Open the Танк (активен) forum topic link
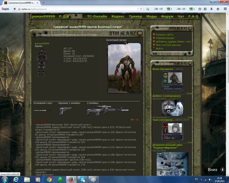This screenshot has width=229, height=183. pos(162,120)
